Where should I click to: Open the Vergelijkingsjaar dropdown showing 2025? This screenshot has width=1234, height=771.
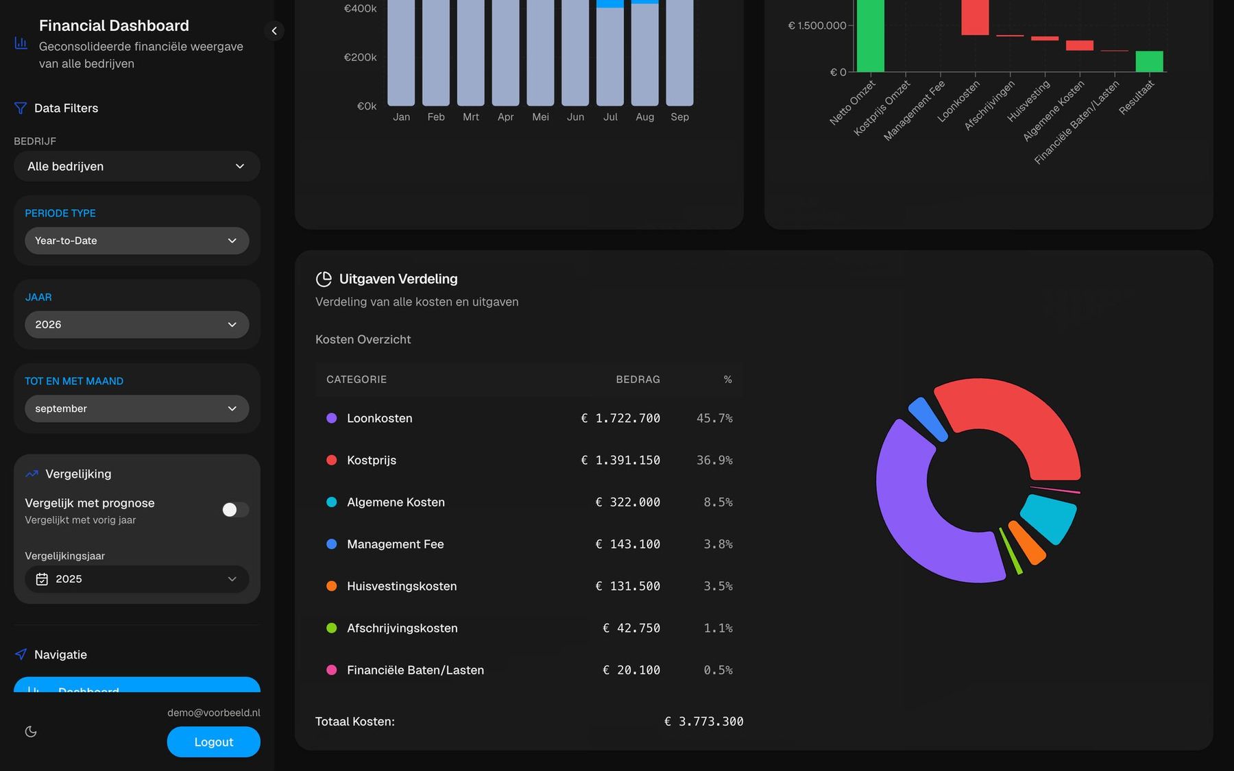tap(137, 579)
